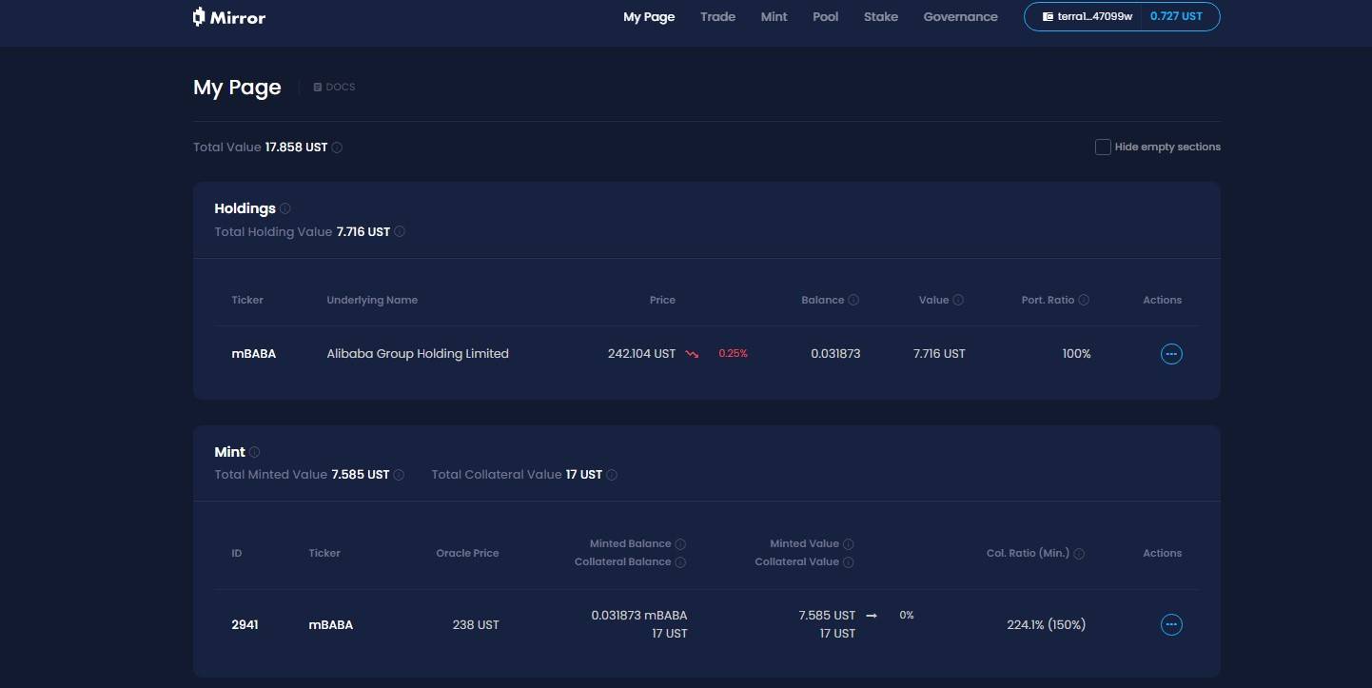
Task: Click the Mirror logo icon
Action: (199, 16)
